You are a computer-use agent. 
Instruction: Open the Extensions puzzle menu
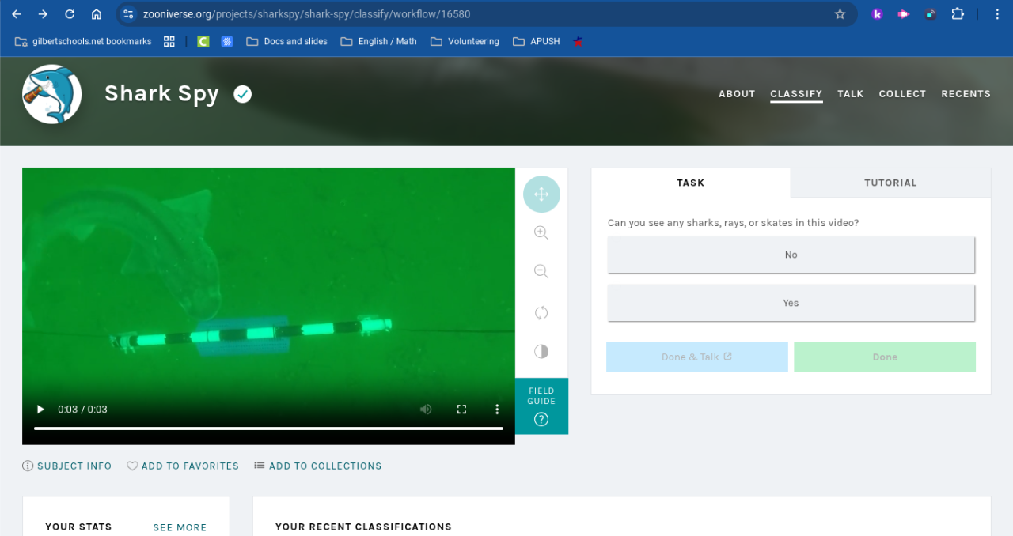click(x=958, y=14)
